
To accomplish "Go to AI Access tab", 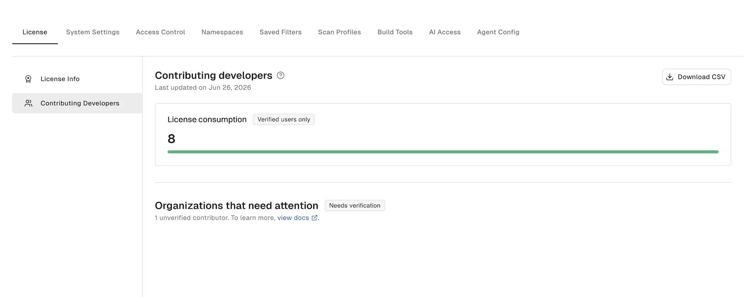I will tap(445, 32).
